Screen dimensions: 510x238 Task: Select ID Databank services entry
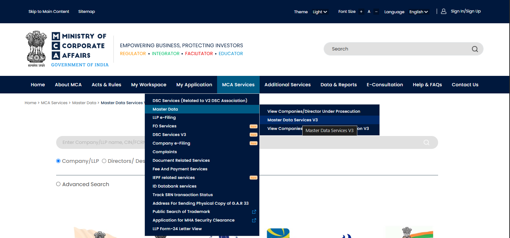click(202, 186)
